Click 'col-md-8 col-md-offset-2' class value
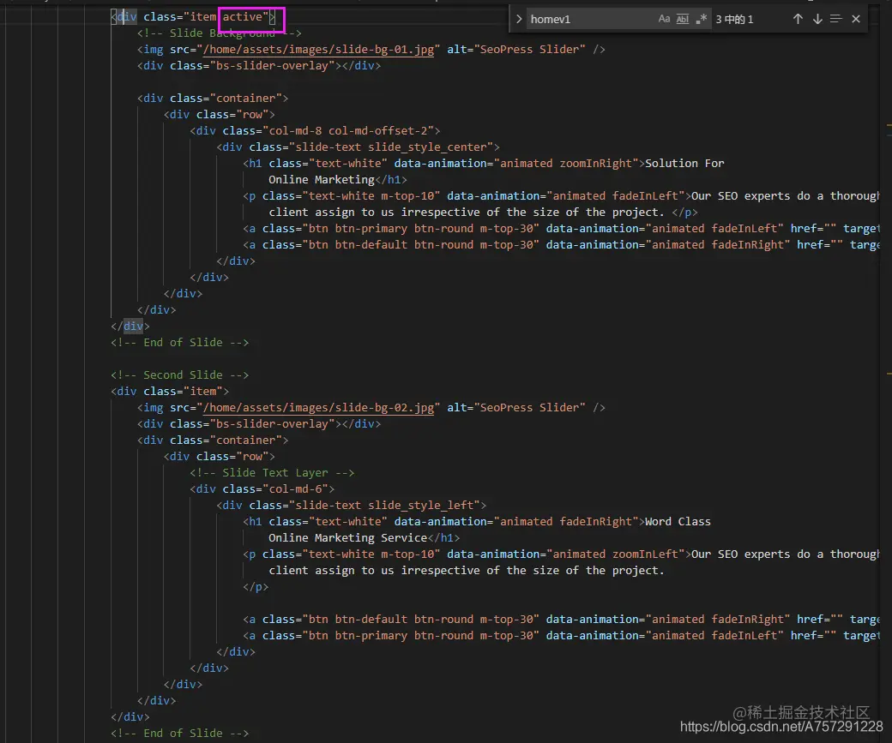892x743 pixels. click(x=348, y=131)
